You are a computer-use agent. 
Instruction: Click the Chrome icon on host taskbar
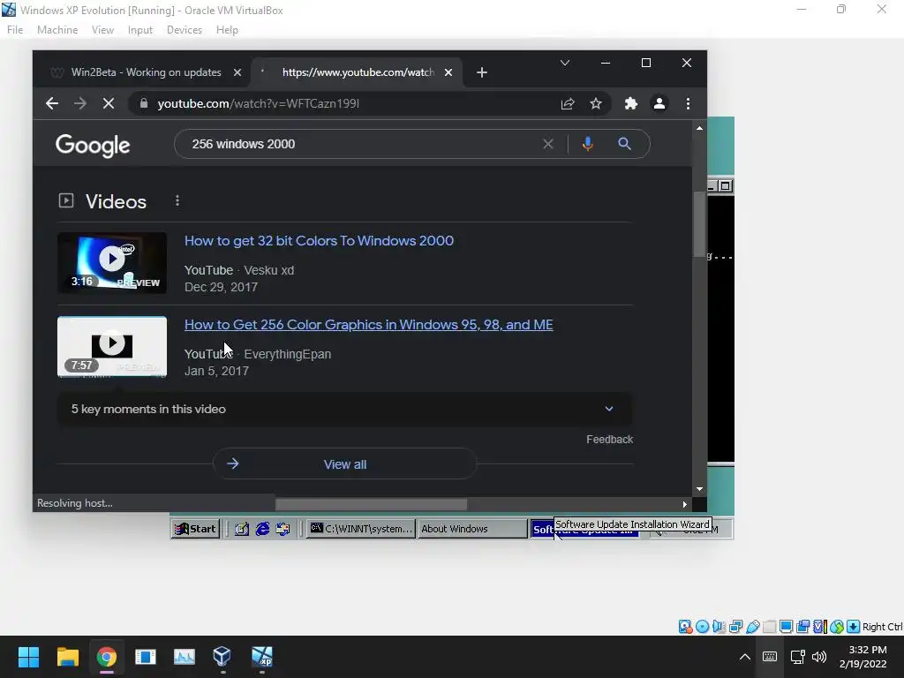[106, 657]
